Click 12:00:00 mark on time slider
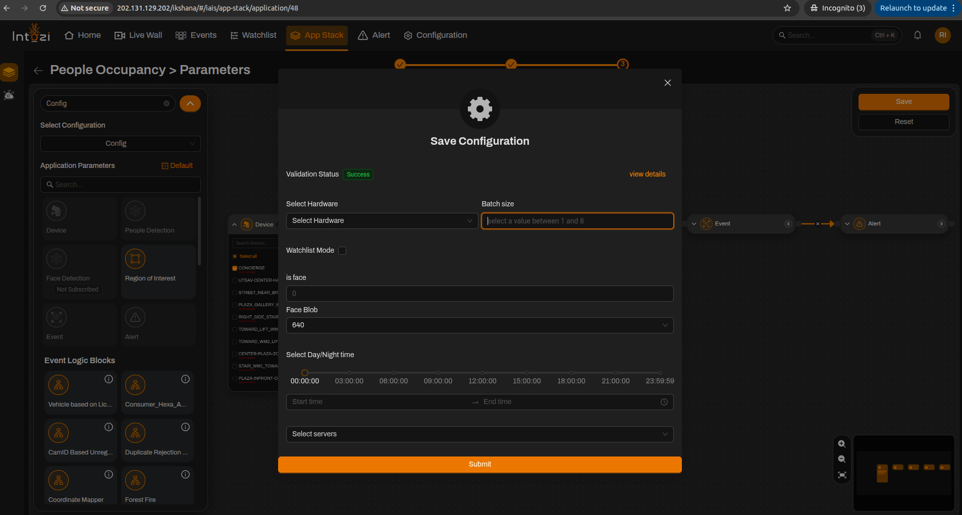 (x=483, y=373)
